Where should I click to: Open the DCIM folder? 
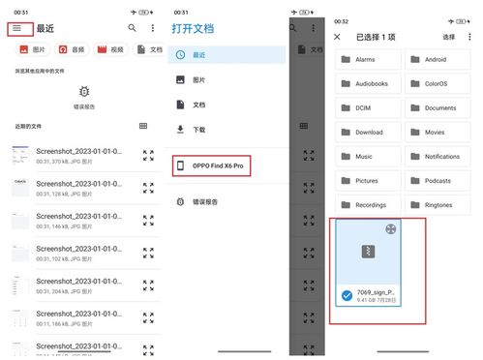368,107
